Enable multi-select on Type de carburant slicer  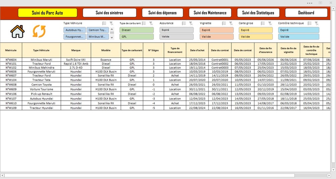144,23
